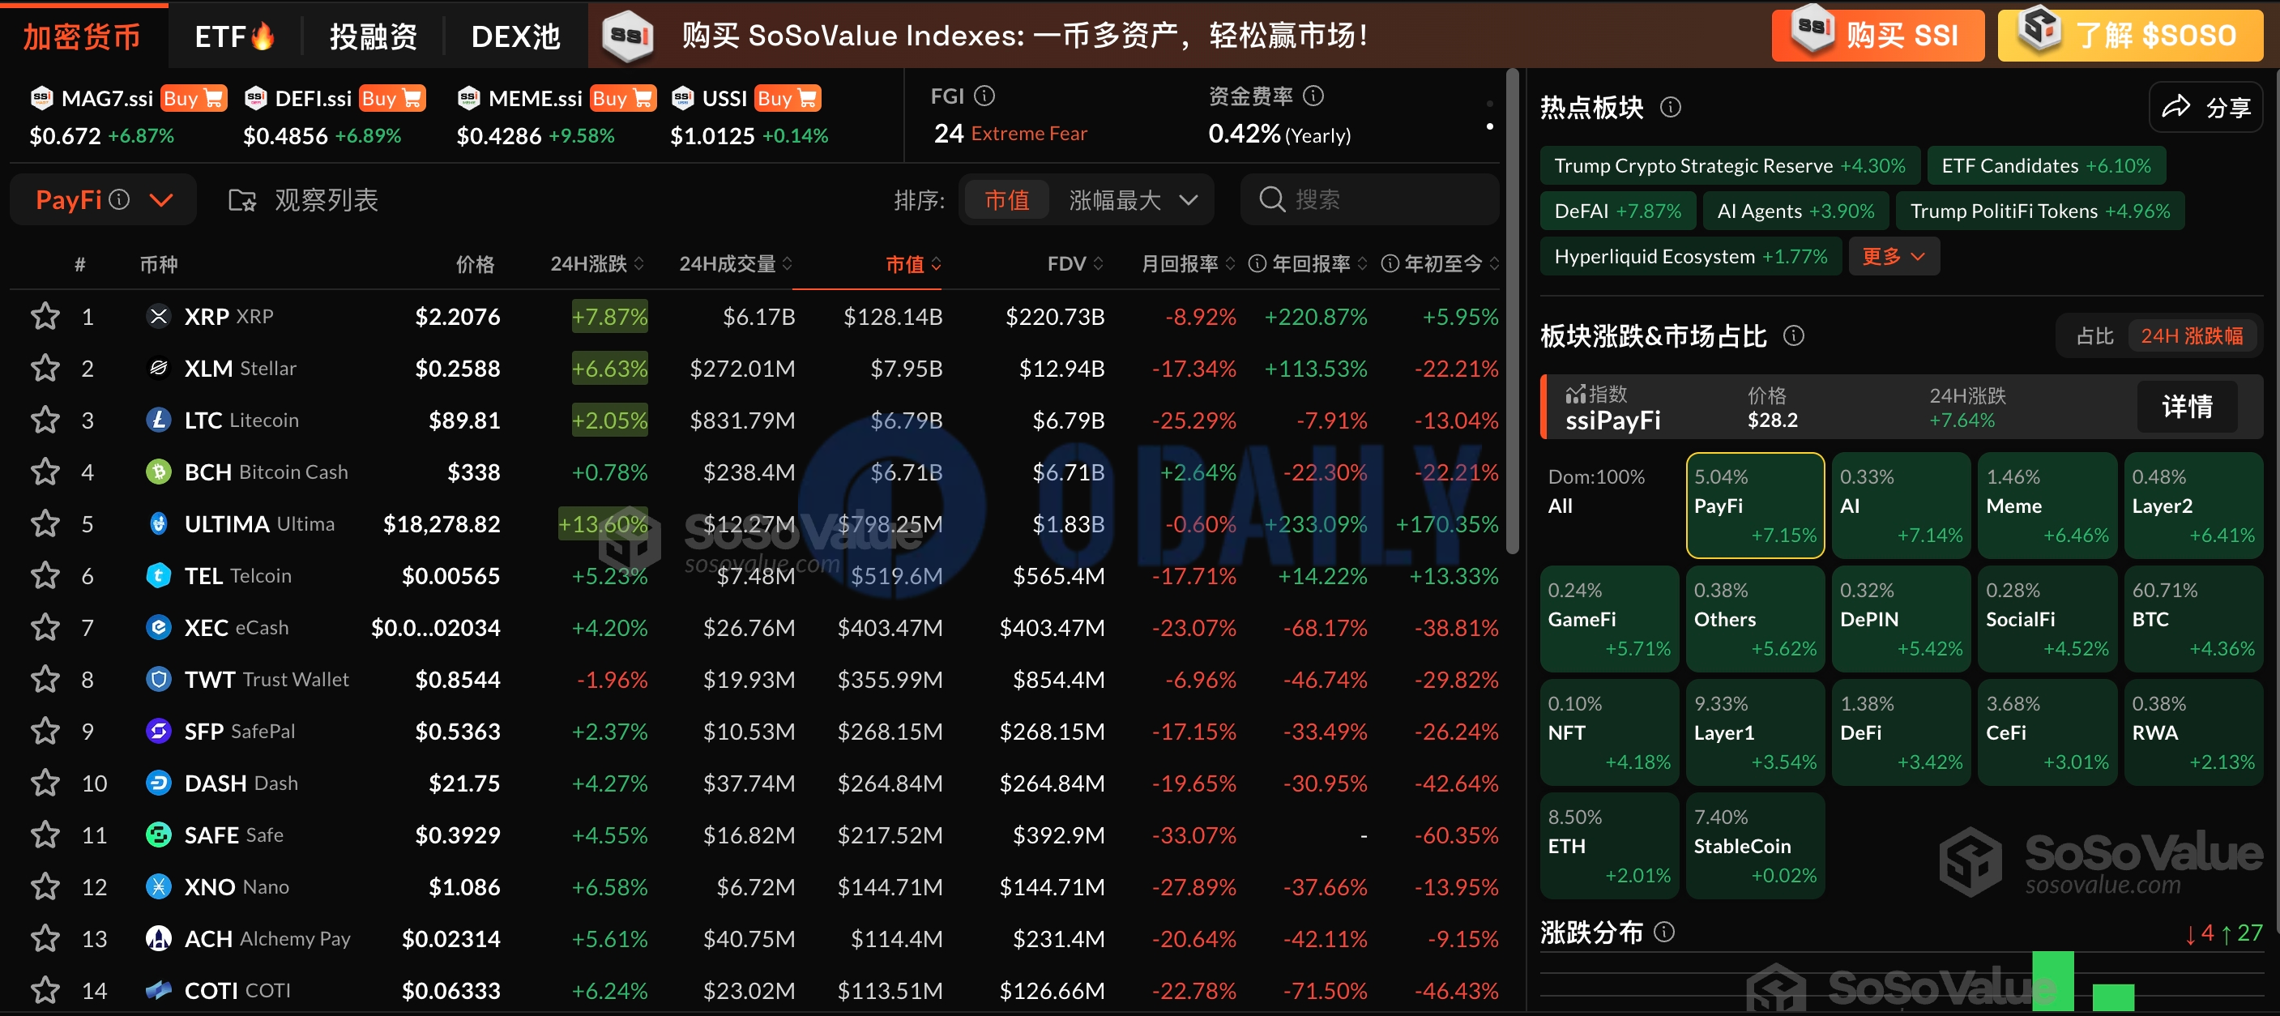Click the Litecoin logo icon

pyautogui.click(x=159, y=420)
